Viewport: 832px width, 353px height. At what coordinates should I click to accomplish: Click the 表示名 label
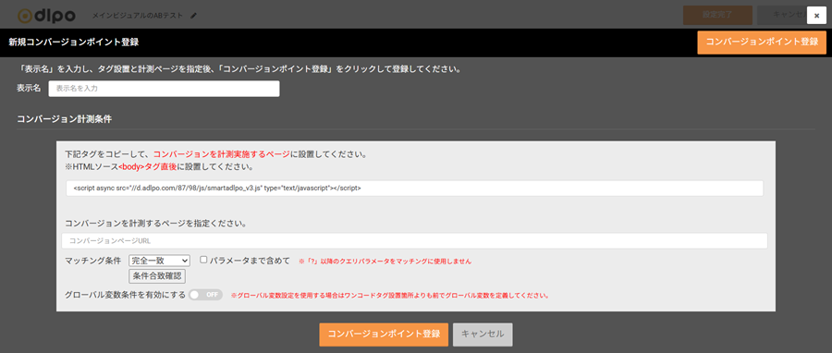pos(29,89)
